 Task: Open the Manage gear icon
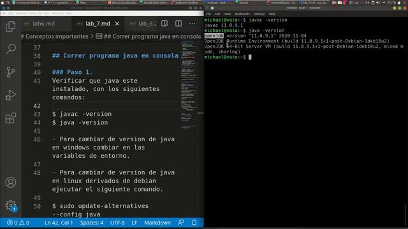click(x=11, y=205)
